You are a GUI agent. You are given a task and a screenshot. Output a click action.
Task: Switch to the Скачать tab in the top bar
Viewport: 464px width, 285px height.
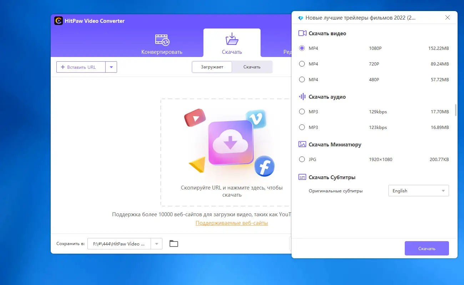click(x=232, y=43)
